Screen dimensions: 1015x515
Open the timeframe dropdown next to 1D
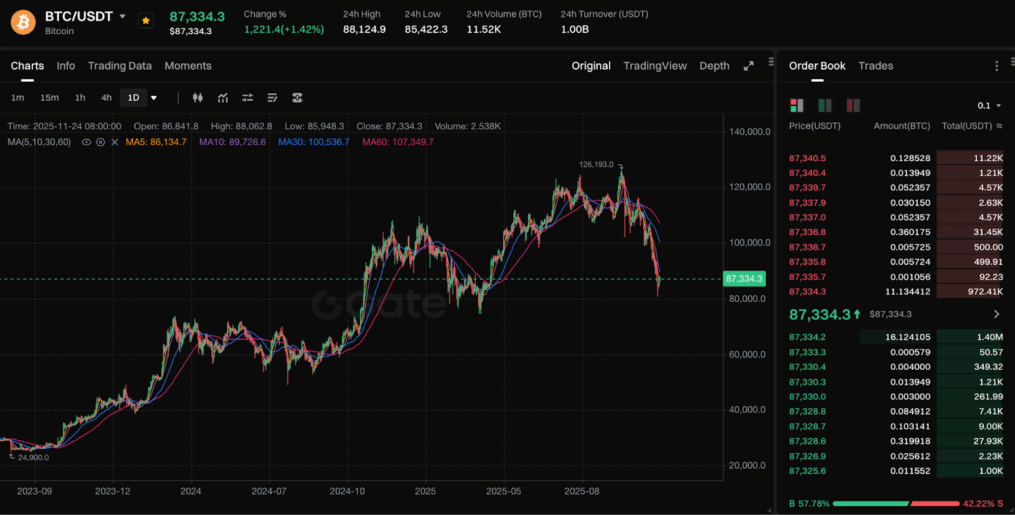click(154, 98)
